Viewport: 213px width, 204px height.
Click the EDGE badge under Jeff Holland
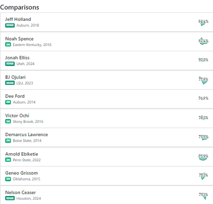pyautogui.click(x=10, y=25)
